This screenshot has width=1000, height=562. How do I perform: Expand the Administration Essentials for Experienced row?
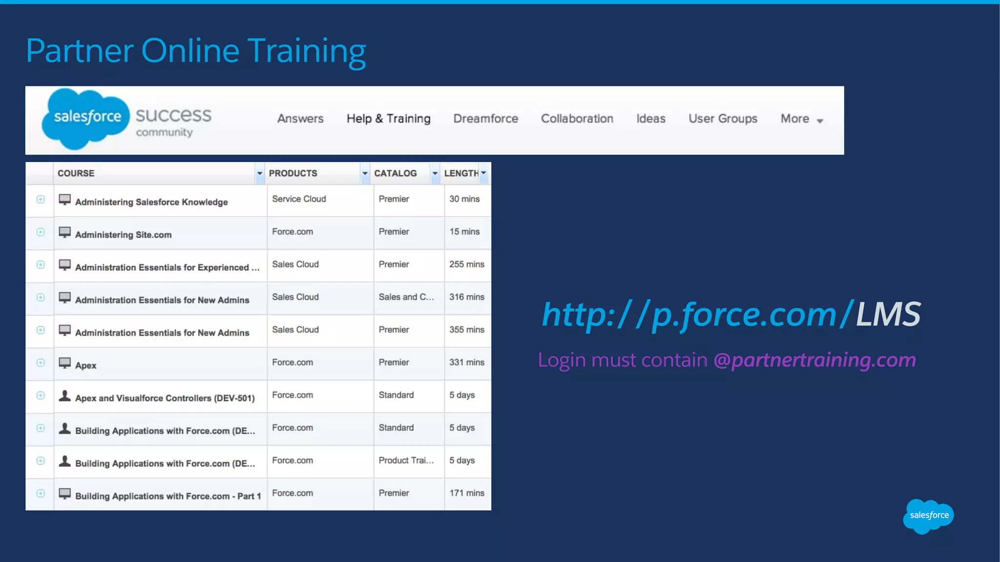click(x=41, y=265)
